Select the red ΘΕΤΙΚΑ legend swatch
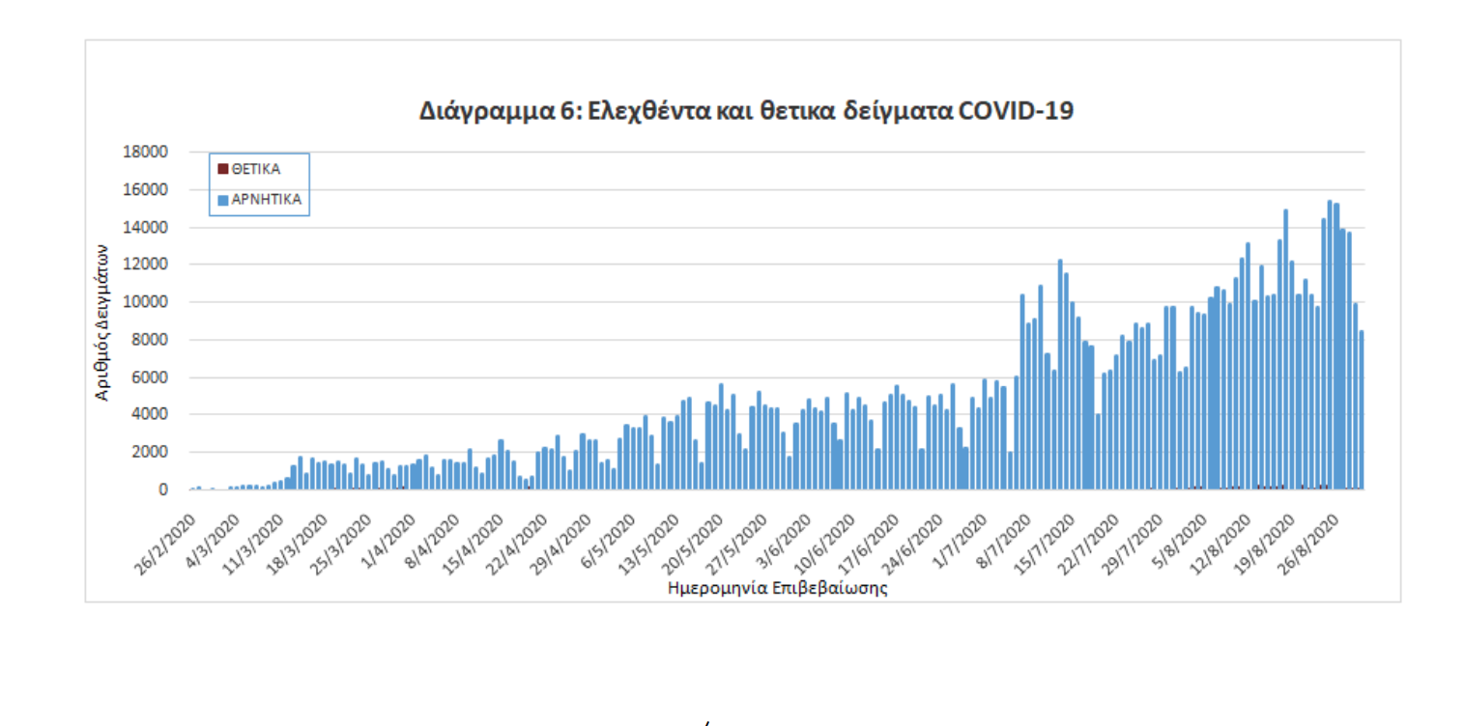This screenshot has height=726, width=1465. click(222, 169)
